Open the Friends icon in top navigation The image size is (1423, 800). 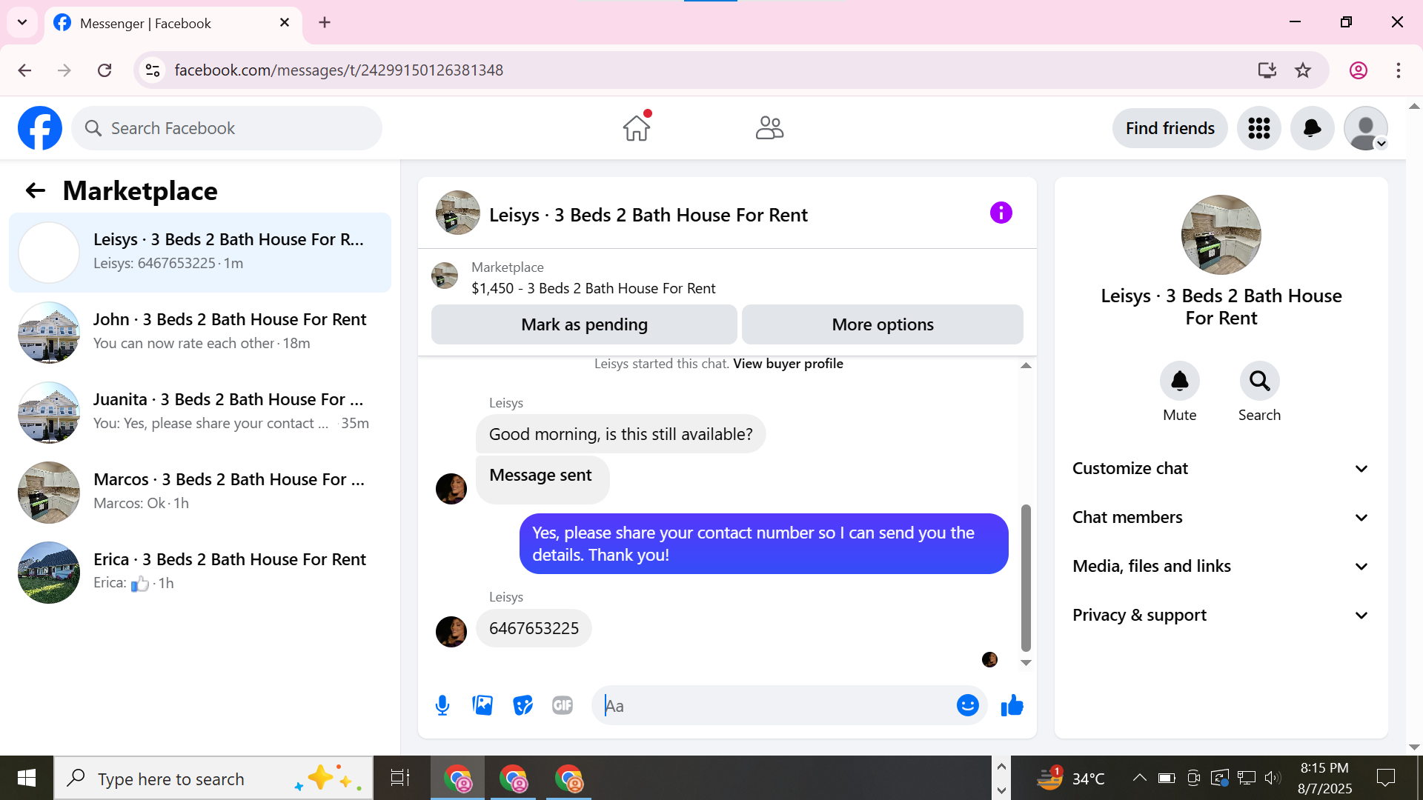pyautogui.click(x=769, y=128)
